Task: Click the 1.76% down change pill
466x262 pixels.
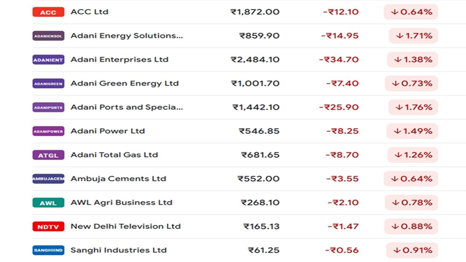Action: click(x=413, y=107)
